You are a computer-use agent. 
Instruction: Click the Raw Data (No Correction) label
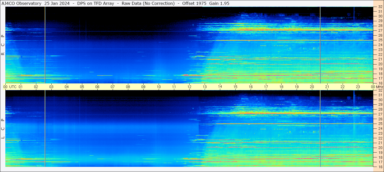click(x=148, y=3)
